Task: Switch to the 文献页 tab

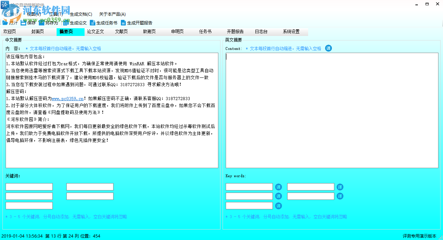Action: [126, 32]
